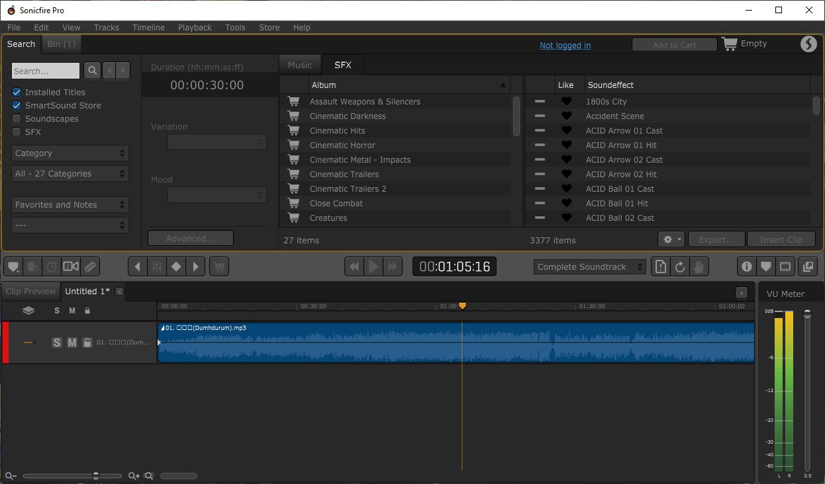Click the zoom-in magnifier at timeline bottom
825x484 pixels.
134,476
